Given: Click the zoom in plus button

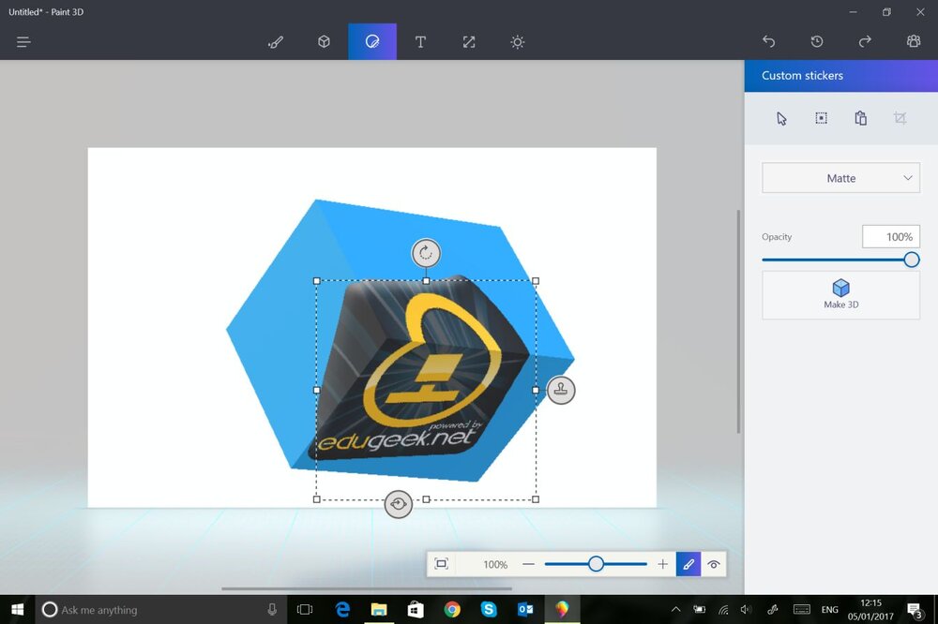Looking at the screenshot, I should 662,564.
